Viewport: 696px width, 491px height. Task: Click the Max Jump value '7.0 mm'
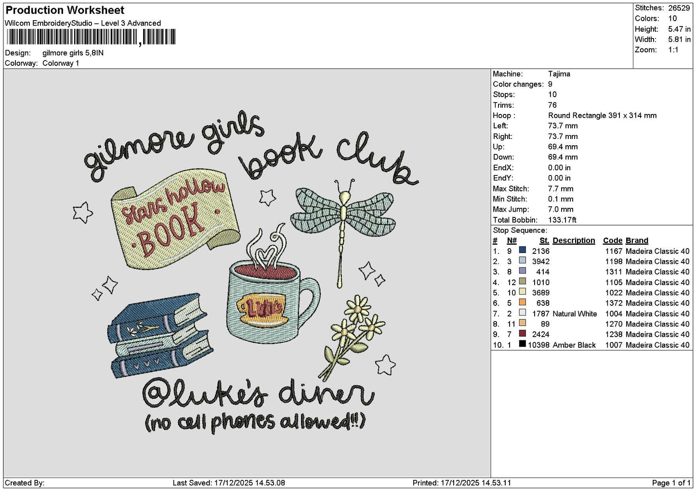[561, 209]
